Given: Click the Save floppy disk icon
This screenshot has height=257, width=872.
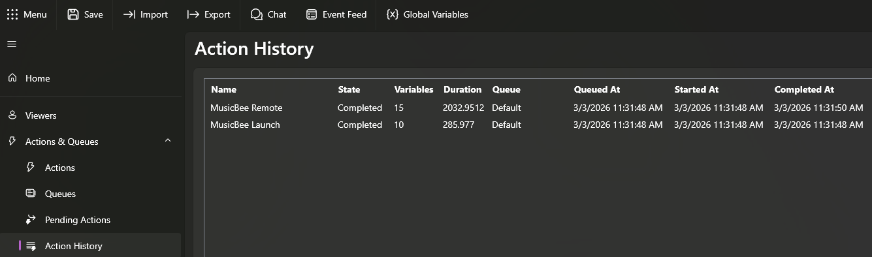Looking at the screenshot, I should point(73,14).
